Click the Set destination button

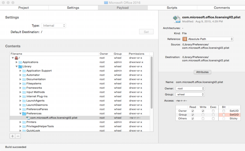(146, 32)
